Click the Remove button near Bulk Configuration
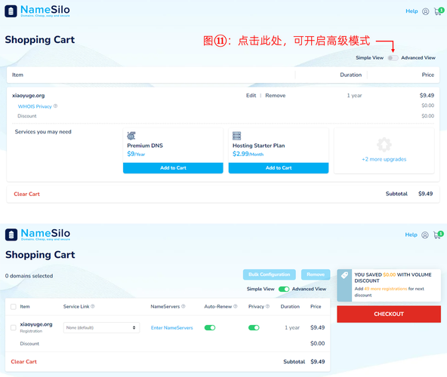Image resolution: width=447 pixels, height=377 pixels. click(316, 274)
